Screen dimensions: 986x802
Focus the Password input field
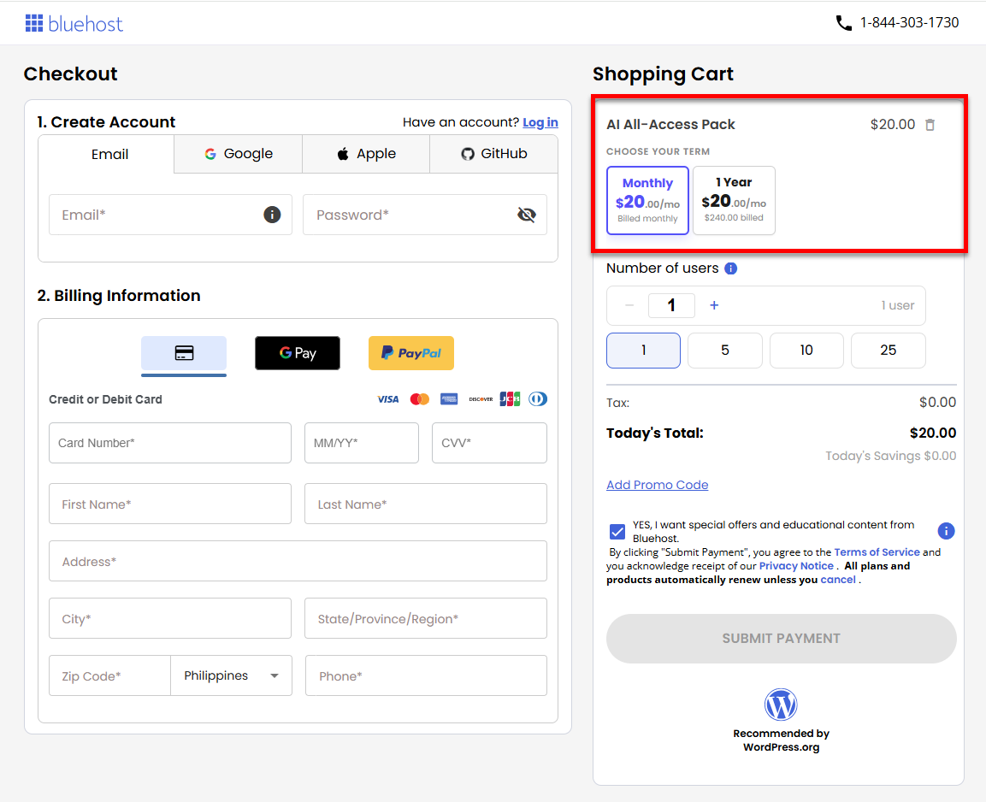click(424, 215)
